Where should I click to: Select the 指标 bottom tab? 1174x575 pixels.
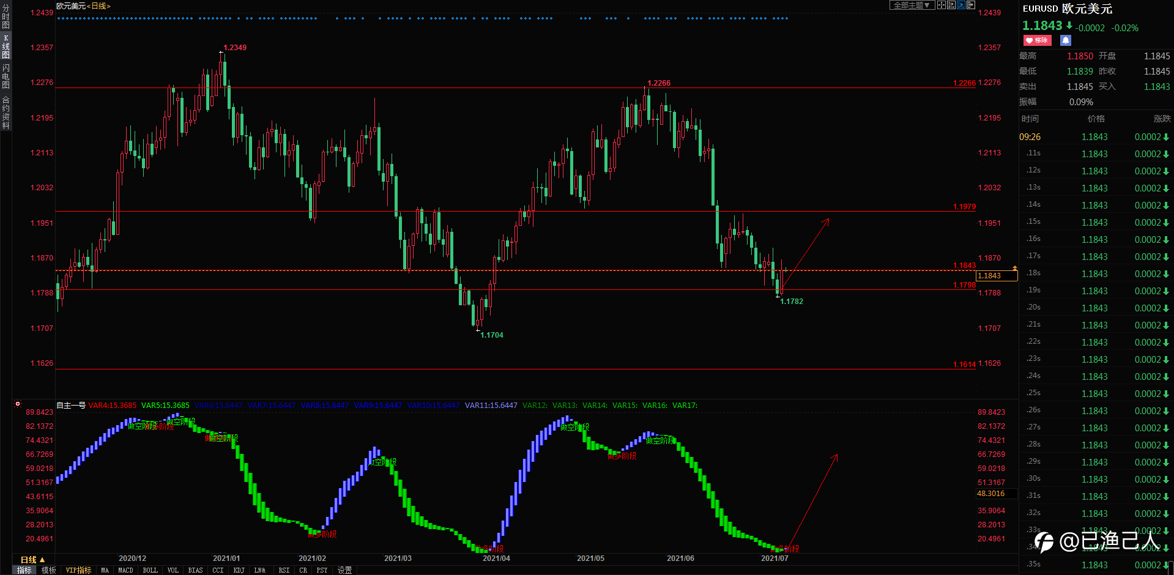pos(24,570)
